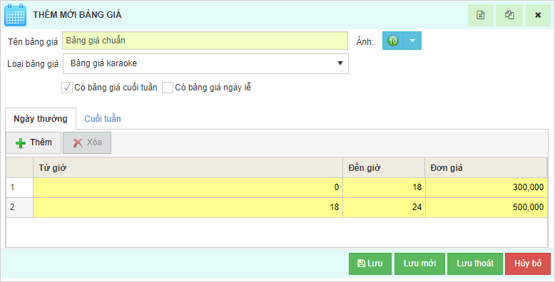
Task: Click the copy pages icon button in header
Action: coord(509,15)
